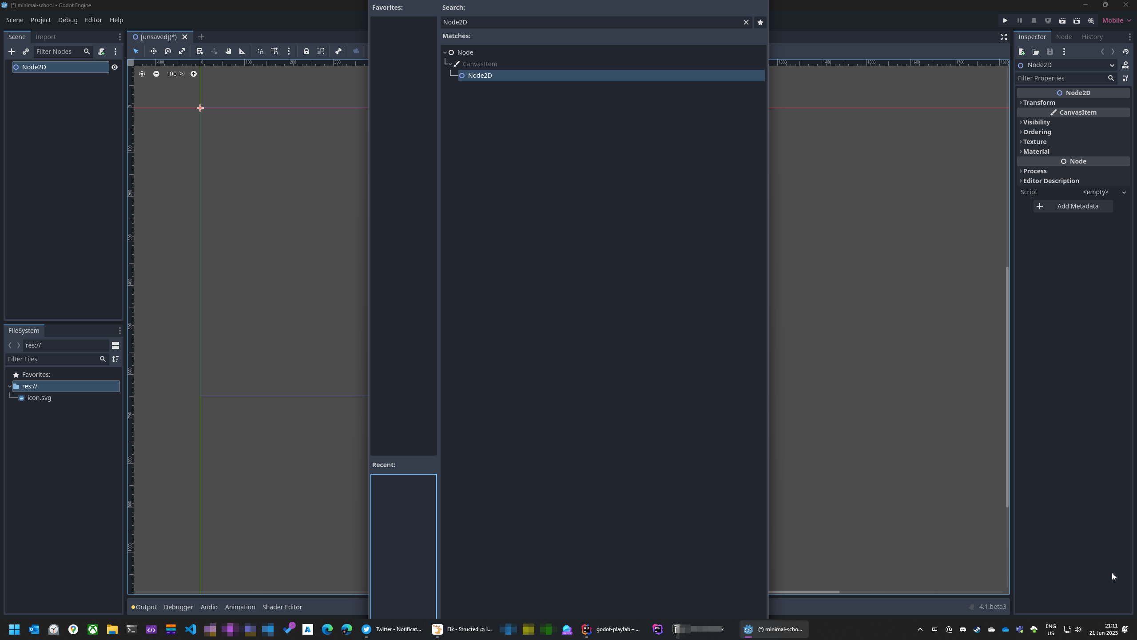Viewport: 1137px width, 640px height.
Task: Toggle fullscreen mode of the node dialog
Action: [1003, 37]
